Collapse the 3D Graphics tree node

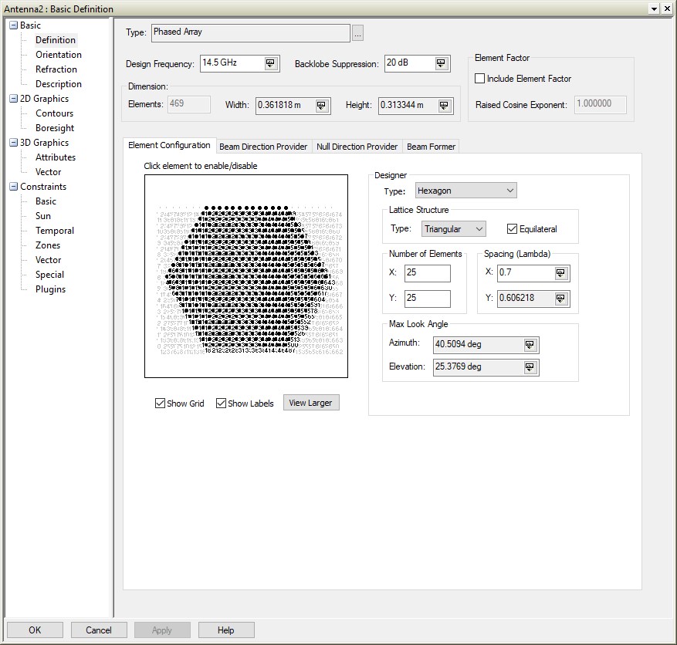point(14,143)
